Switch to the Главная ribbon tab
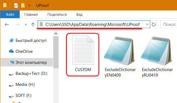The height and width of the screenshot is (103, 177). tap(31, 15)
